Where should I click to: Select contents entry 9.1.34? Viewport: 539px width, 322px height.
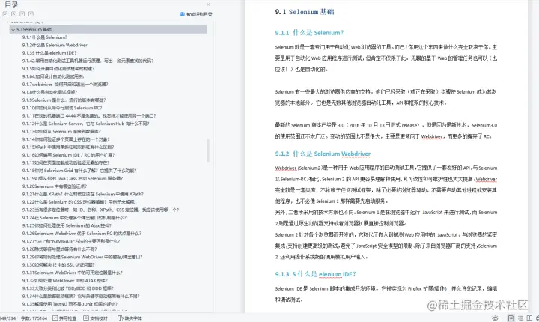tap(81, 297)
